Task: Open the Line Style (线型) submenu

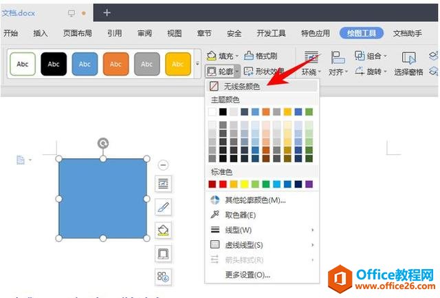Action: pyautogui.click(x=262, y=230)
